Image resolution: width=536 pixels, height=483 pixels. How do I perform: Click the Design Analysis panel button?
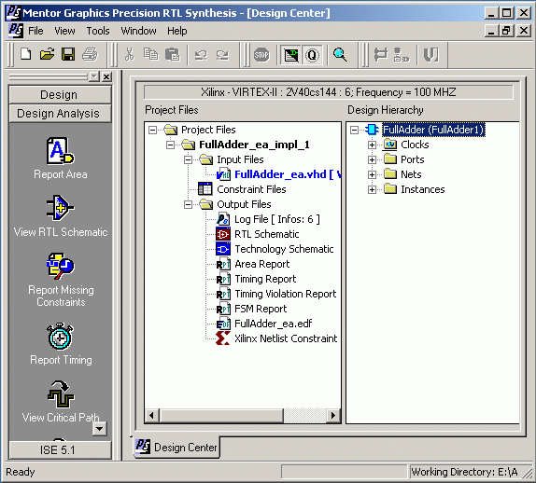60,114
